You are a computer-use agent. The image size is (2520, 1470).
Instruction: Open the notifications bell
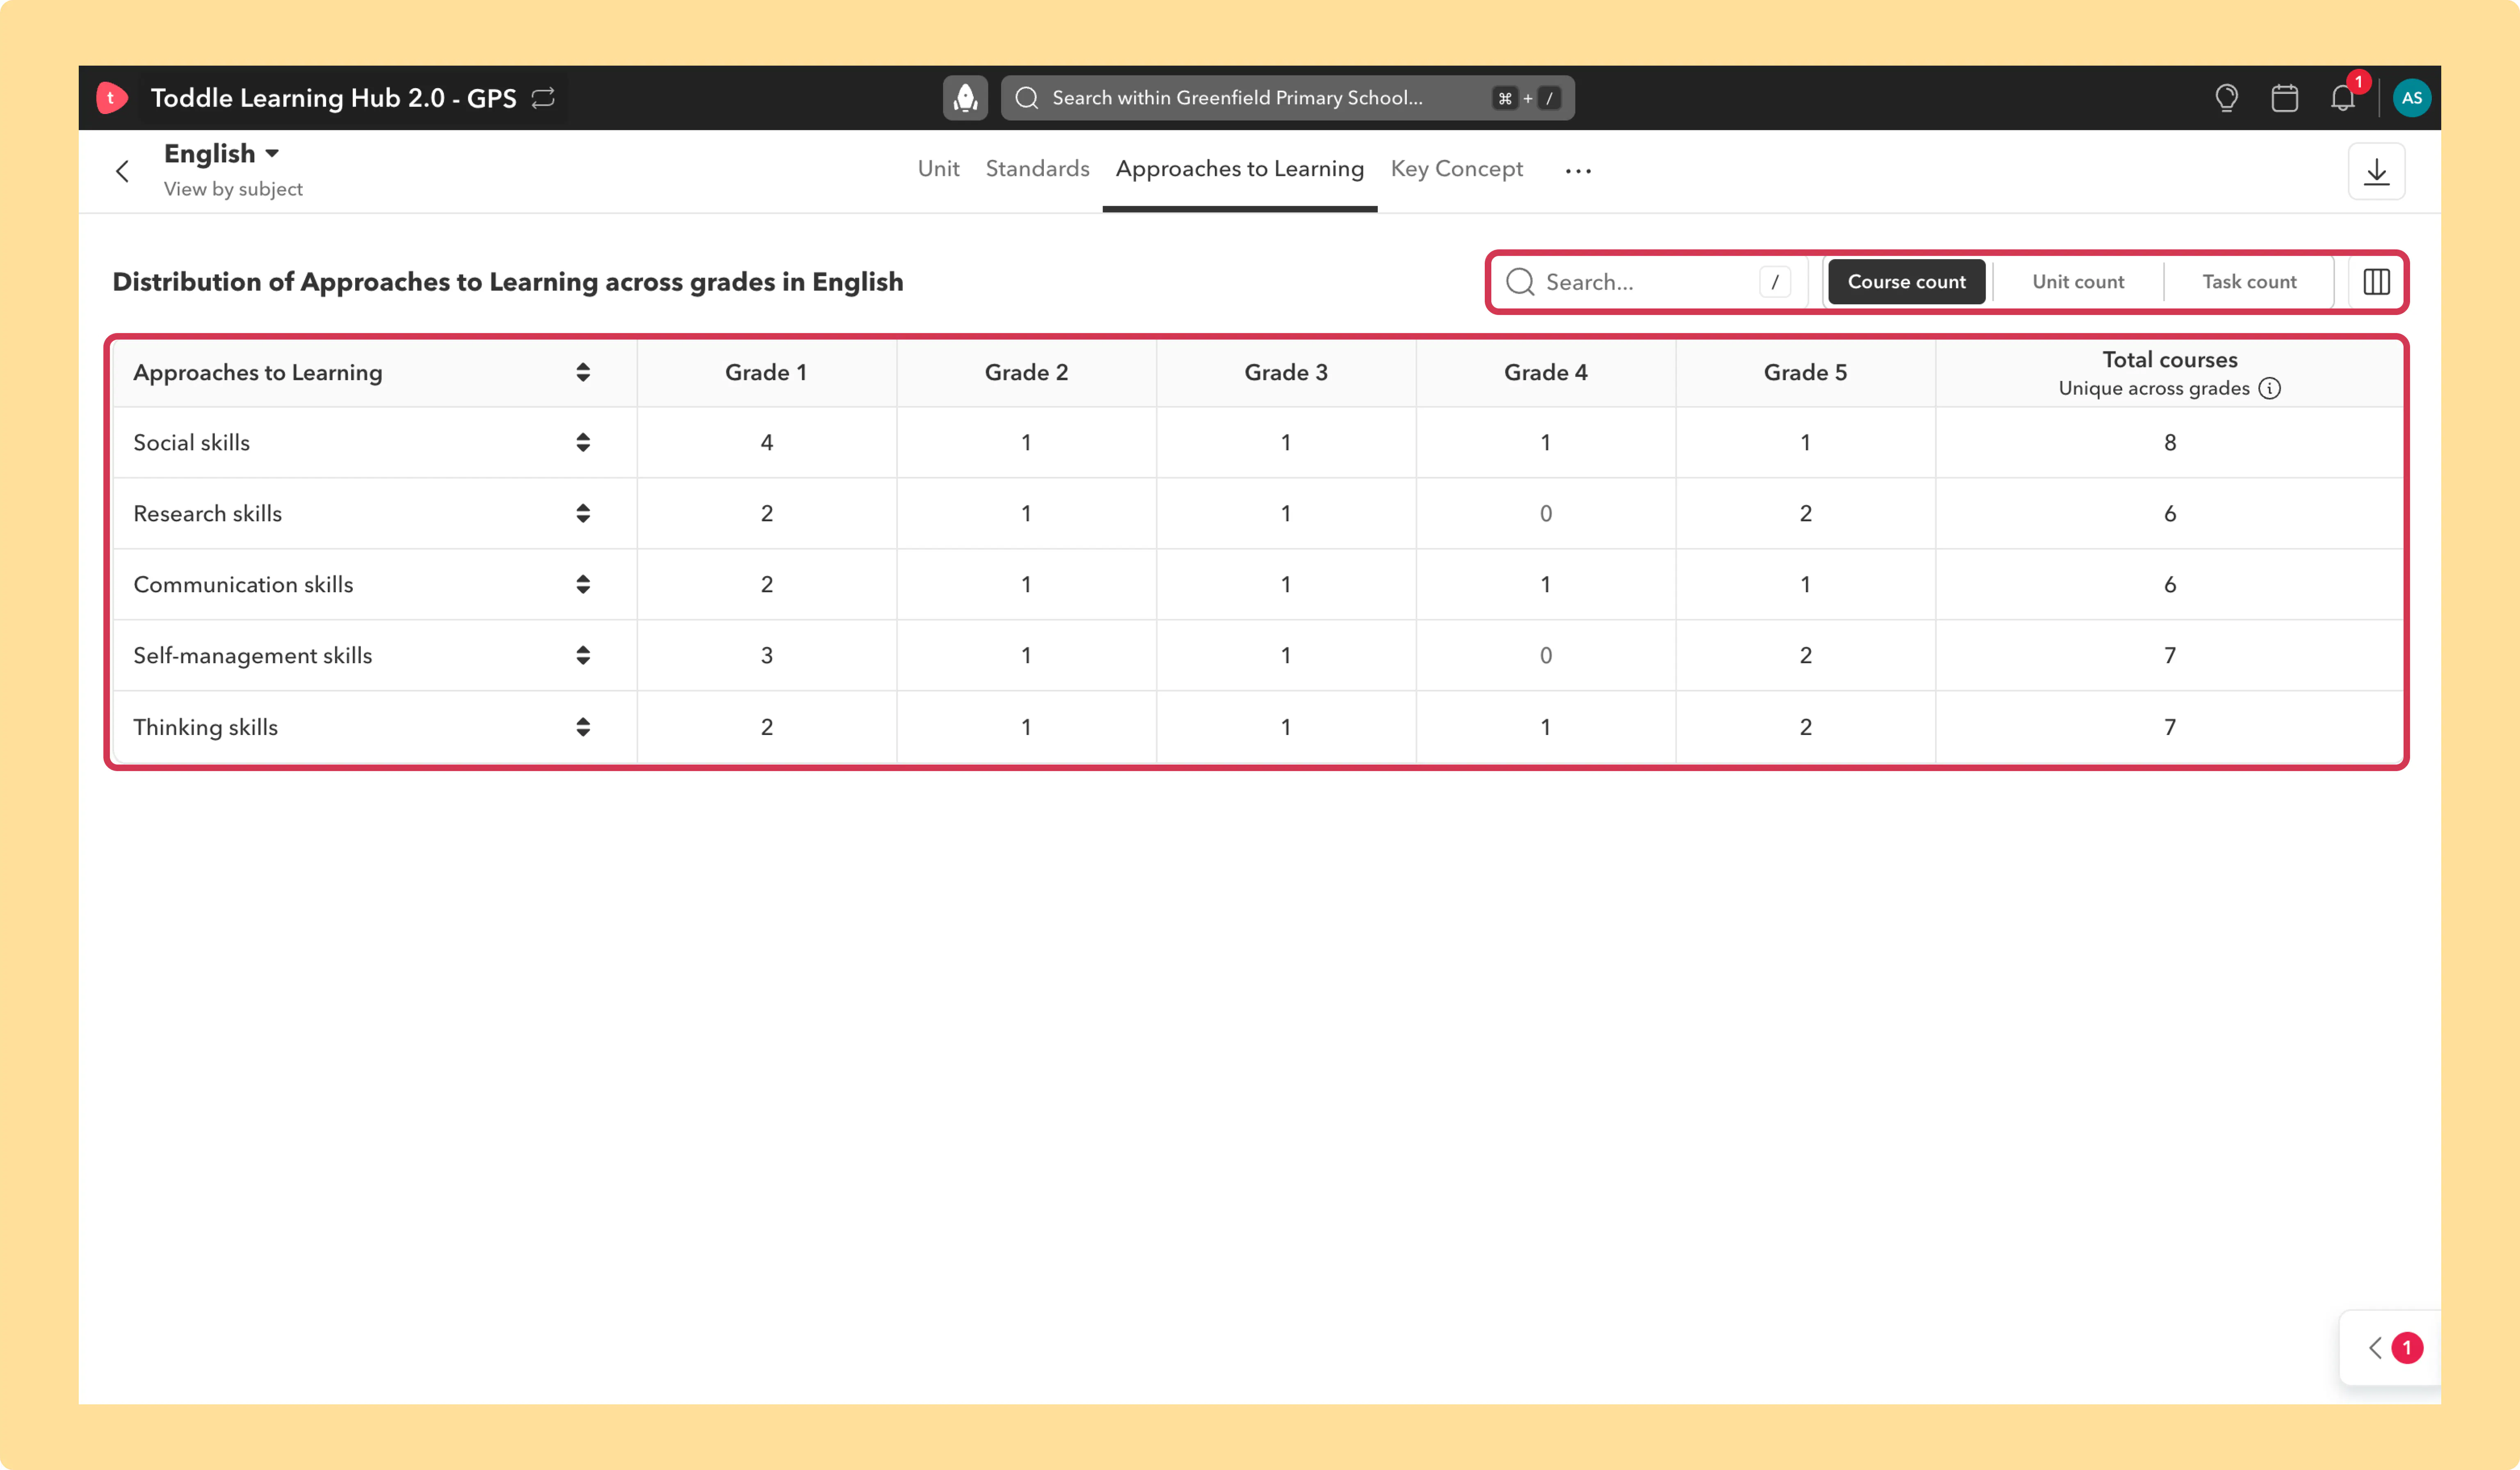pyautogui.click(x=2343, y=98)
